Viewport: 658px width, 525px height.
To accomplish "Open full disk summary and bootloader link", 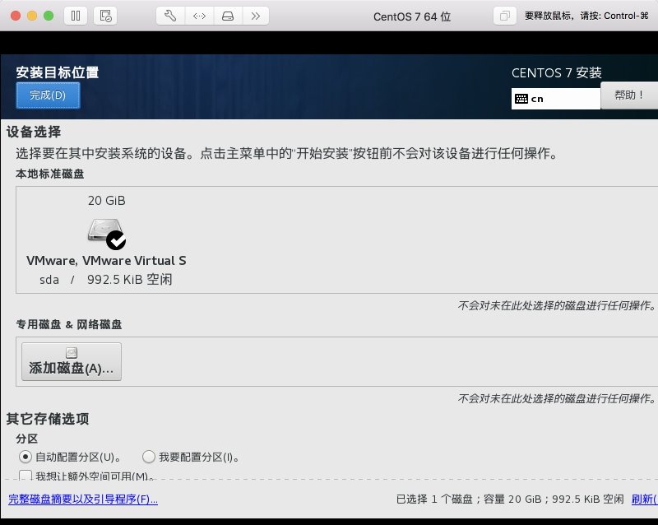I will pos(83,499).
